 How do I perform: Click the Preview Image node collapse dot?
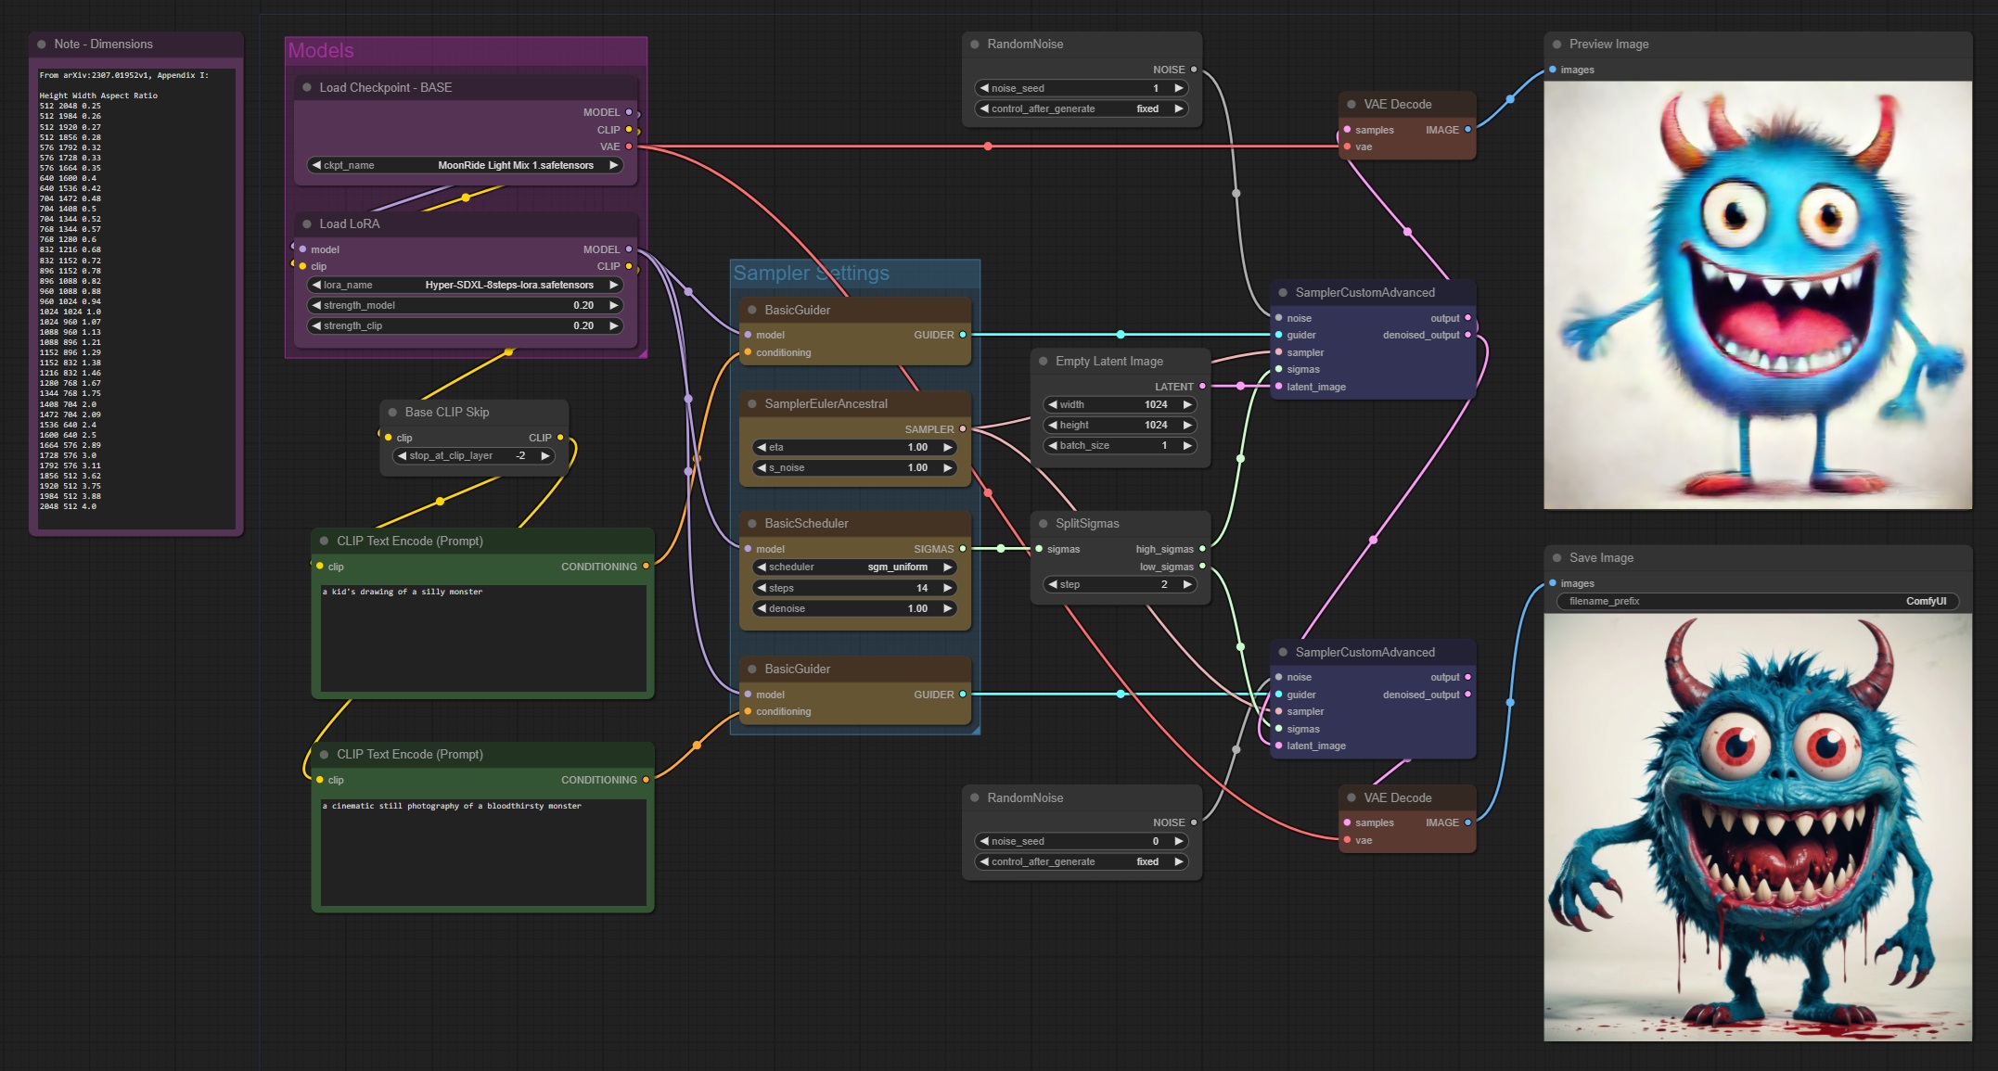point(1556,45)
